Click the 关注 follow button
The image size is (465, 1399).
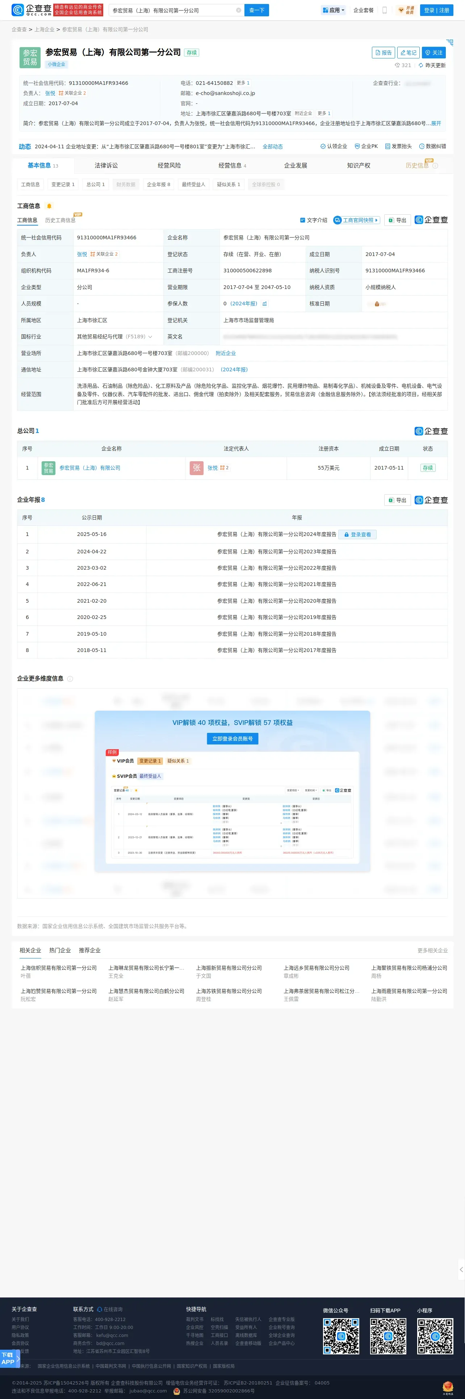click(x=434, y=53)
